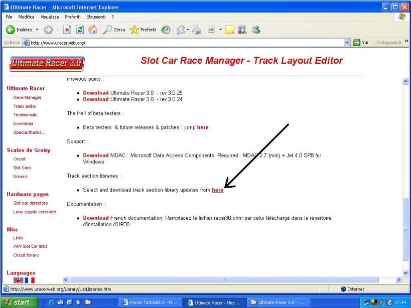The image size is (411, 308).
Task: Click horizontal scrollbar right arrow
Action: (398, 280)
